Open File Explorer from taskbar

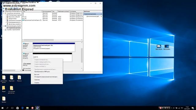pyautogui.click(x=27, y=108)
